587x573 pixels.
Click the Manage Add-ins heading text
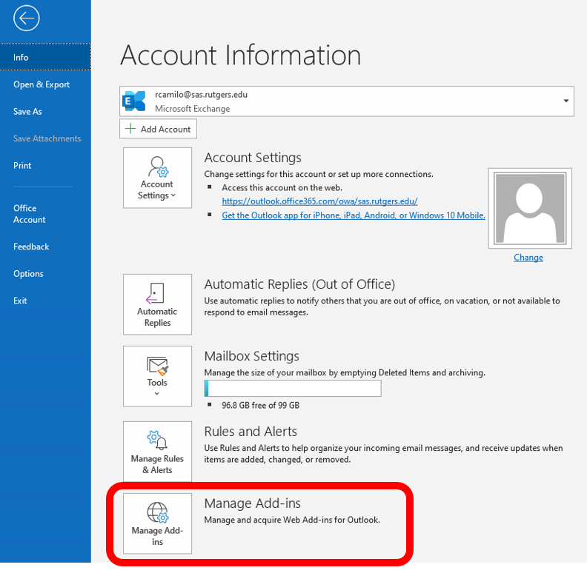[x=252, y=503]
